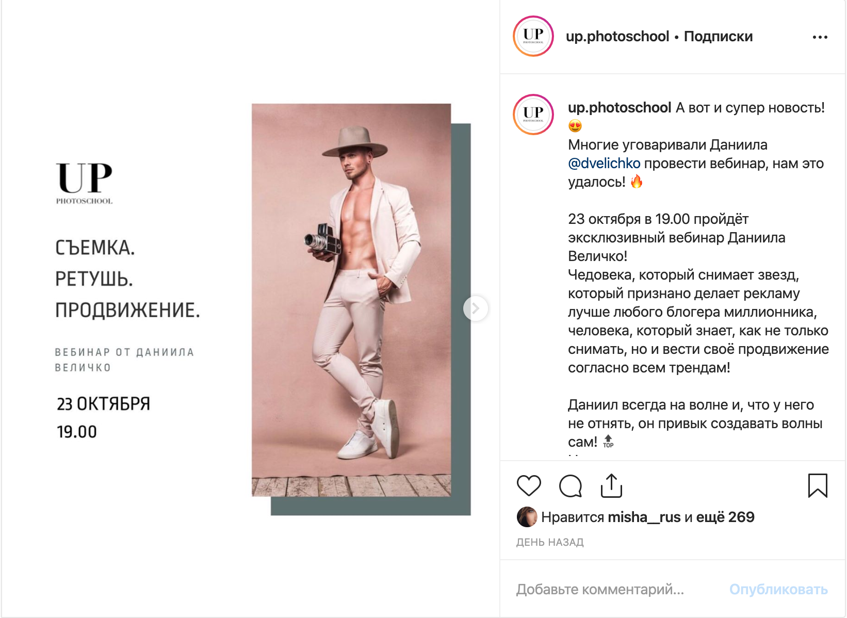
Task: Go to next photo with carousel arrow
Action: click(x=475, y=308)
